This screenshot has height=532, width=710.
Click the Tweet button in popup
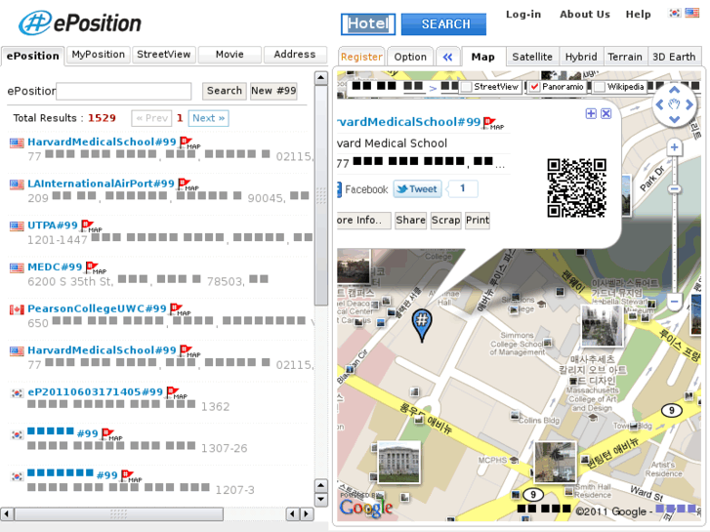417,189
